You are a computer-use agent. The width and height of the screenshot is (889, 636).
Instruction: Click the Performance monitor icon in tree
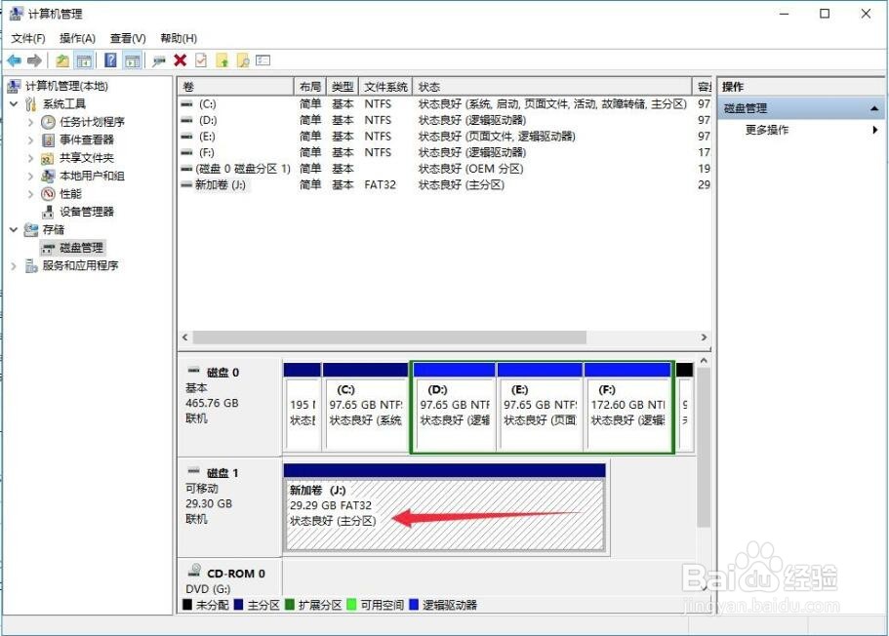point(48,194)
